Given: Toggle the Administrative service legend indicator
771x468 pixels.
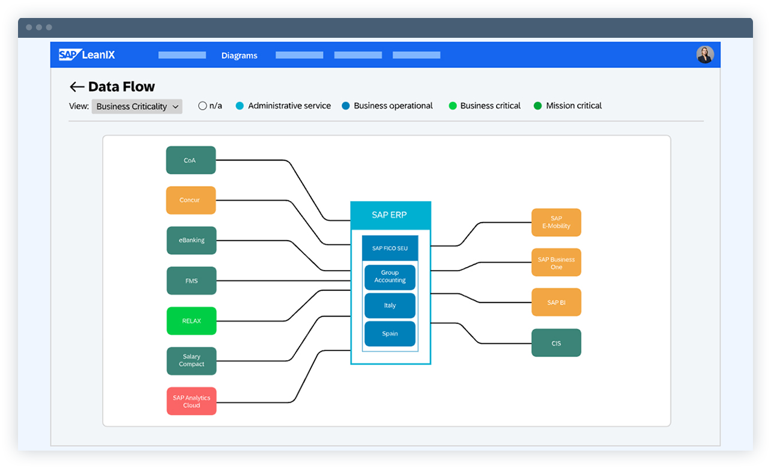Looking at the screenshot, I should pyautogui.click(x=240, y=105).
